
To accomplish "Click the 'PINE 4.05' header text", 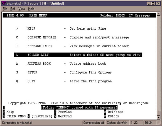I will point(15,15).
